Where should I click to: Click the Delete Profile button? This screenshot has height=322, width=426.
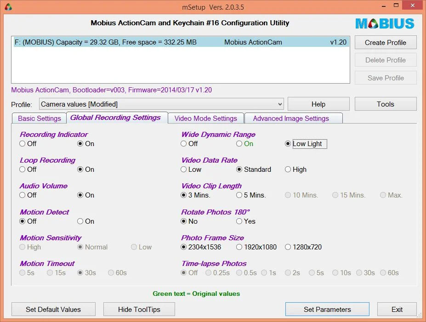click(x=386, y=60)
